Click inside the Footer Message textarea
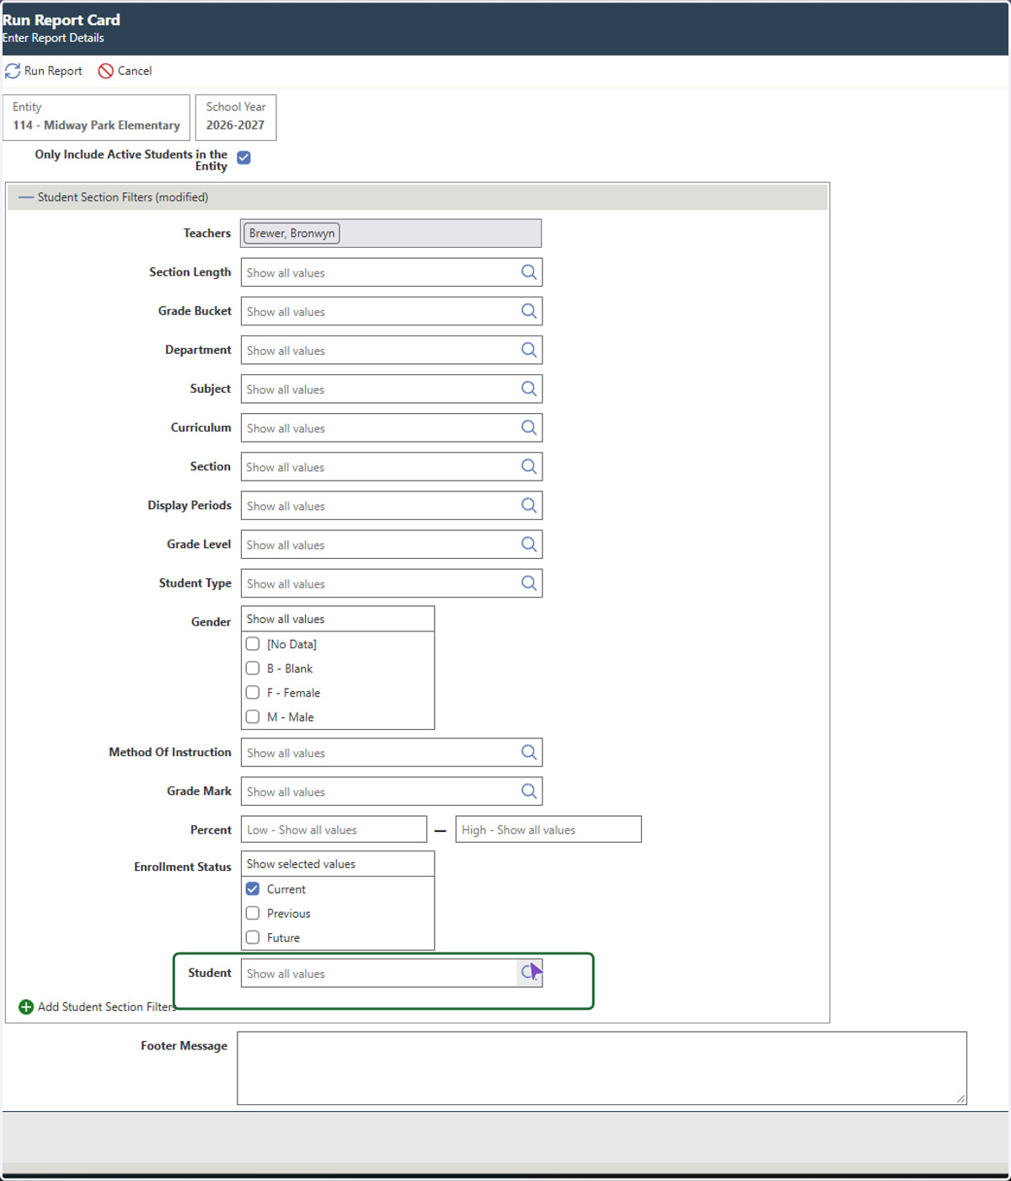This screenshot has width=1011, height=1181. (602, 1068)
